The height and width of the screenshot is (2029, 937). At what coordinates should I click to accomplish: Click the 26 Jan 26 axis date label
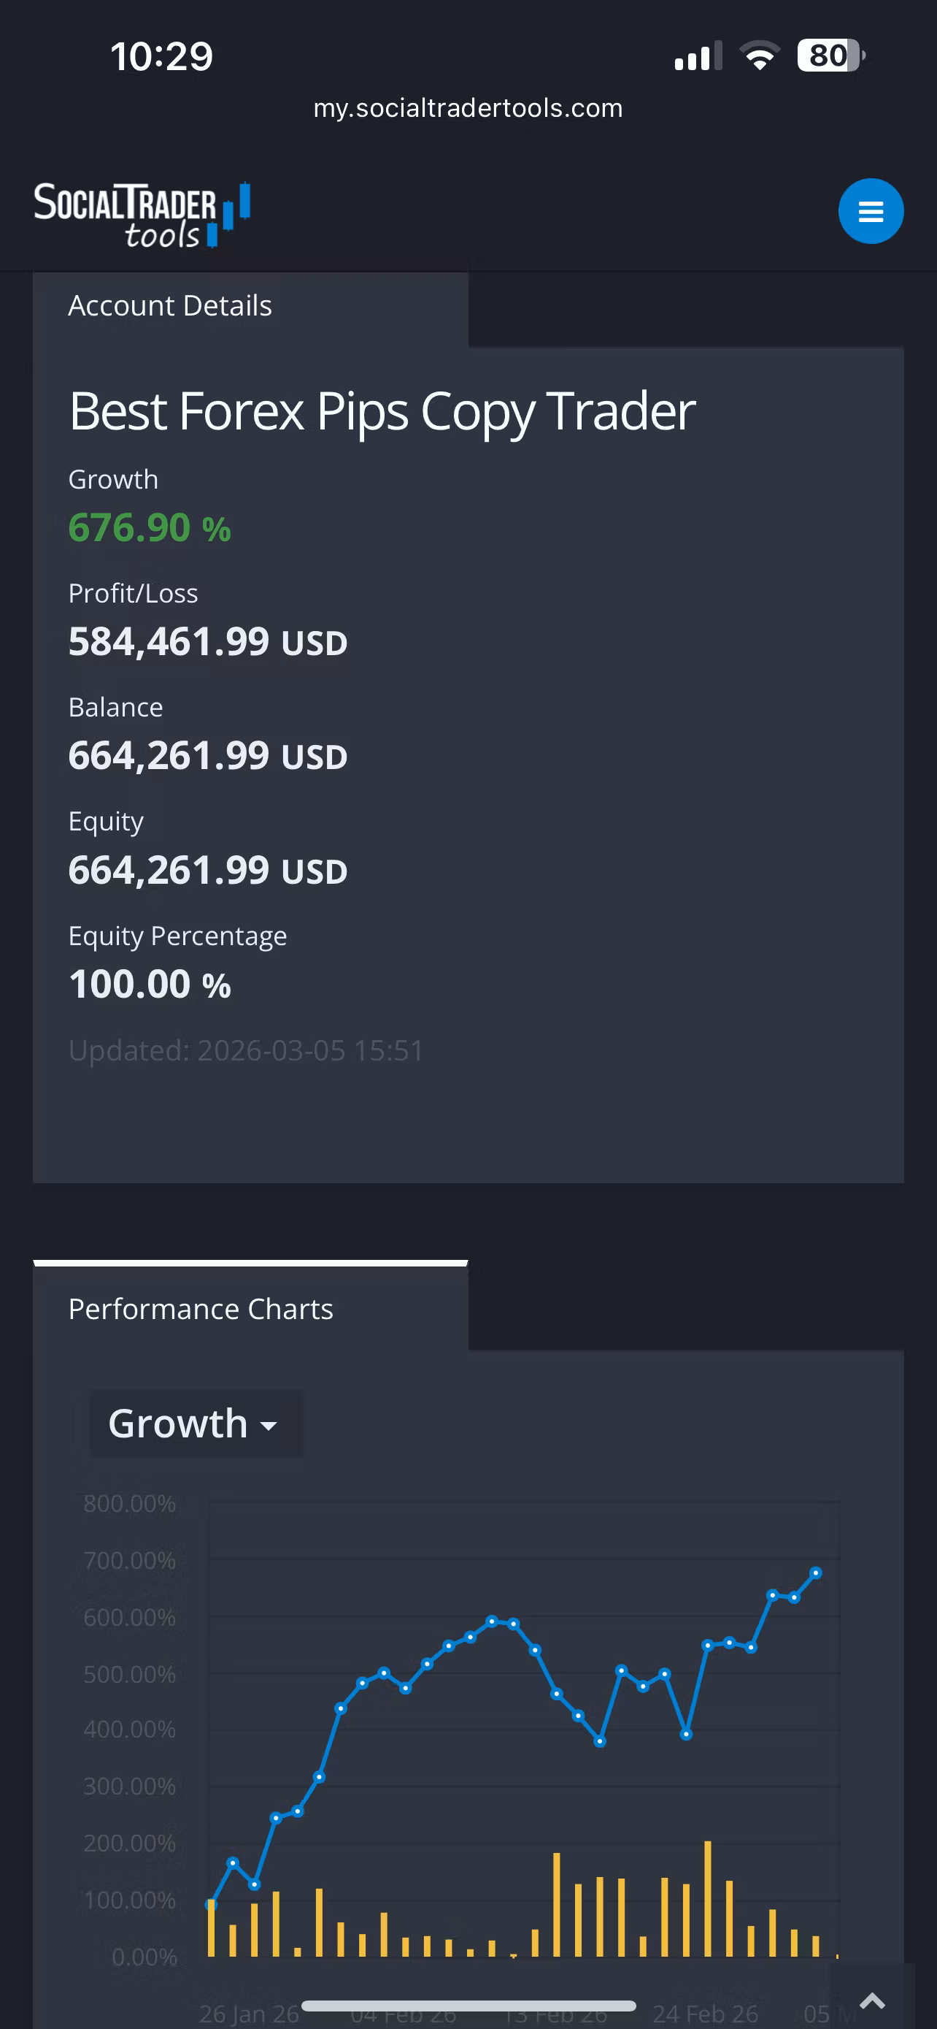coord(250,2014)
